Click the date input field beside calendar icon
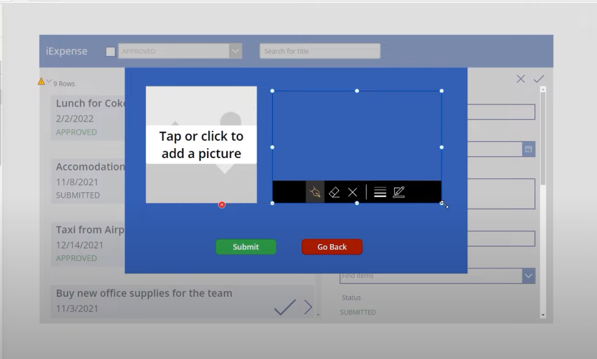The width and height of the screenshot is (597, 359). pyautogui.click(x=495, y=149)
